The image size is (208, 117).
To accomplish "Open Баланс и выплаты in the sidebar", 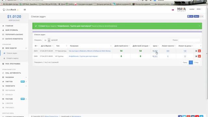I will click(14, 39).
